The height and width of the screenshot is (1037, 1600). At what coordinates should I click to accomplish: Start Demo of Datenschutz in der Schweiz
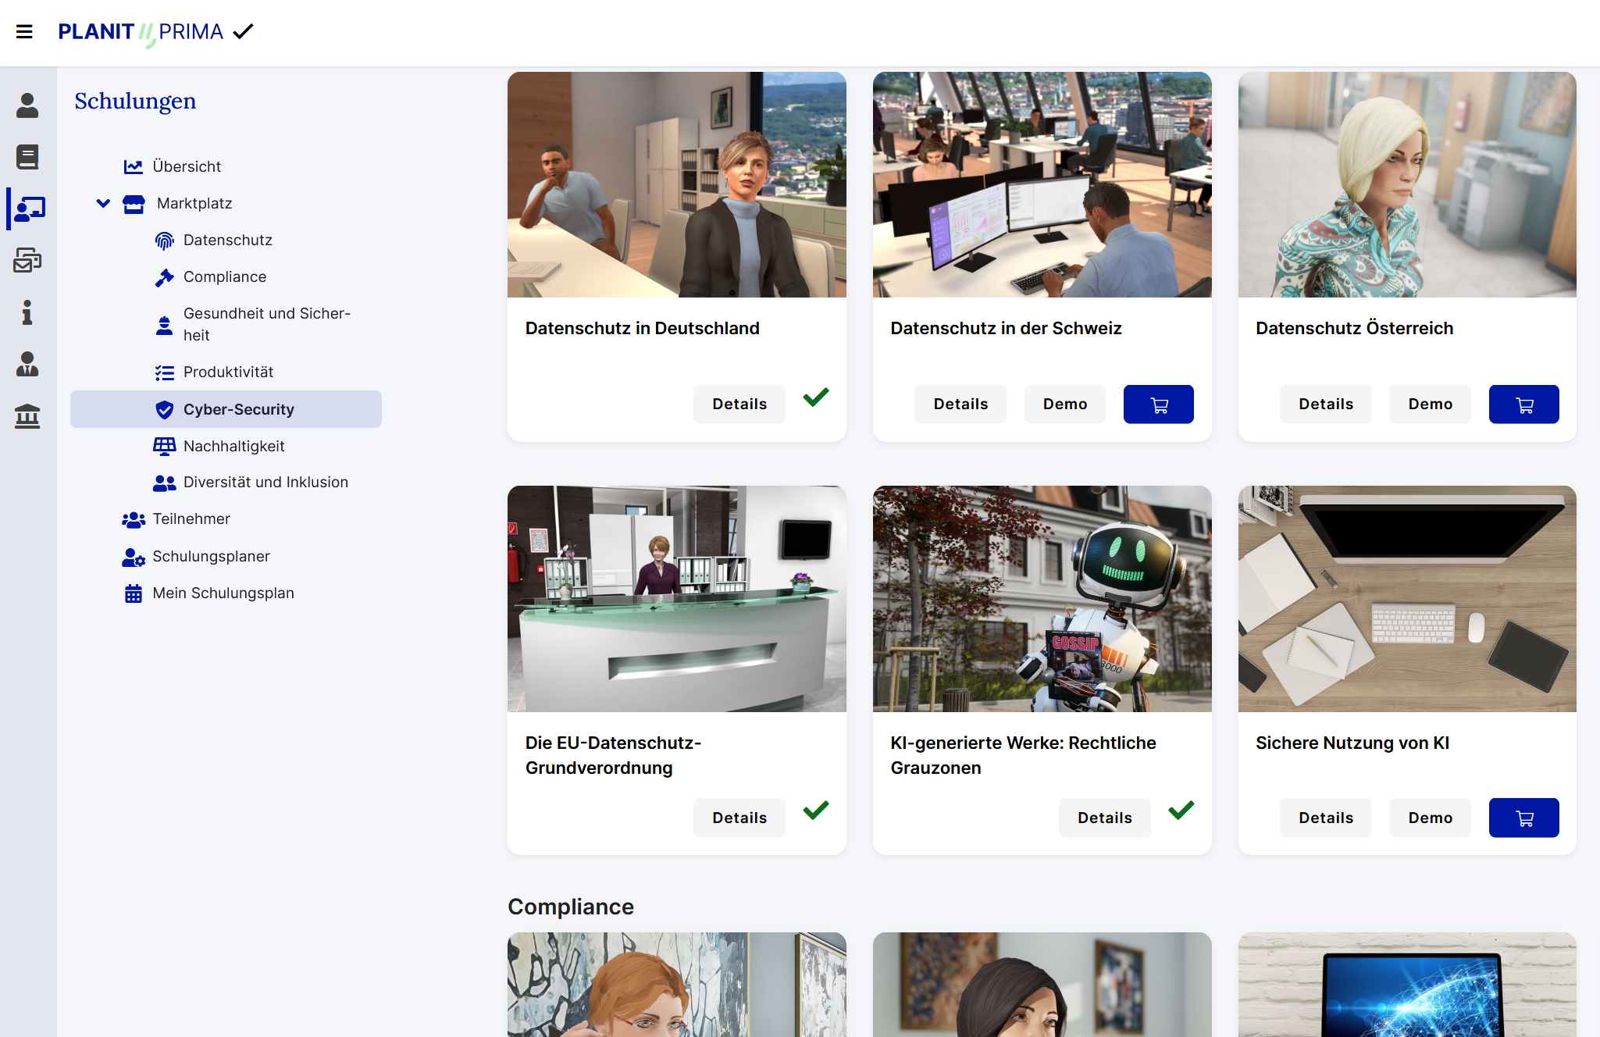point(1065,404)
